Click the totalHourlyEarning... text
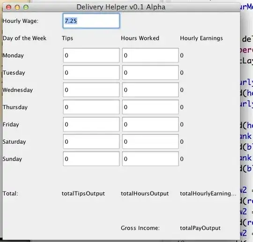 click(208, 193)
